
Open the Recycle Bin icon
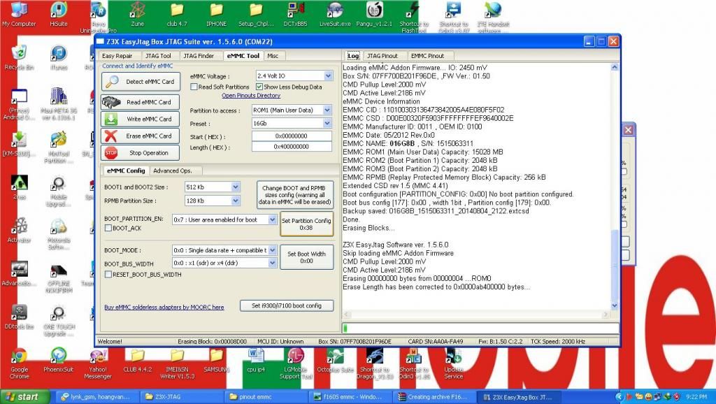[19, 58]
